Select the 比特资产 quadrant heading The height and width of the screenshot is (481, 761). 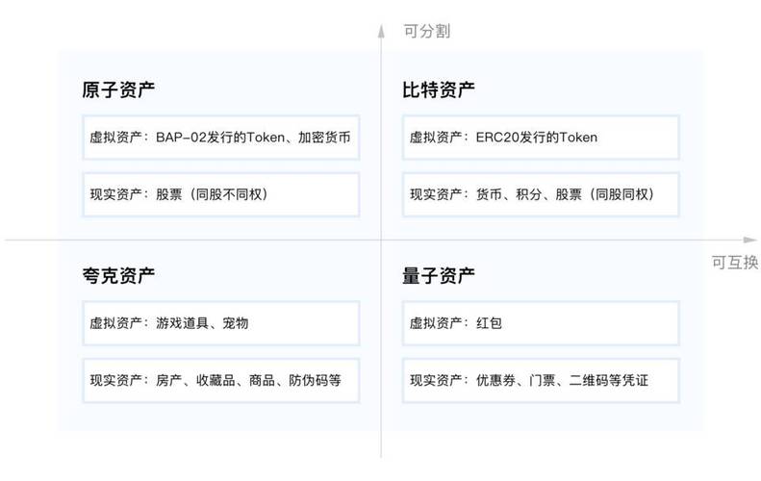(438, 90)
